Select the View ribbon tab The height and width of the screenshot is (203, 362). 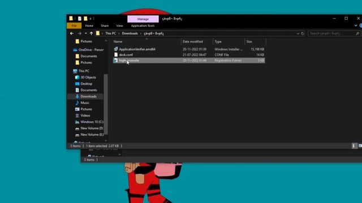pyautogui.click(x=119, y=26)
